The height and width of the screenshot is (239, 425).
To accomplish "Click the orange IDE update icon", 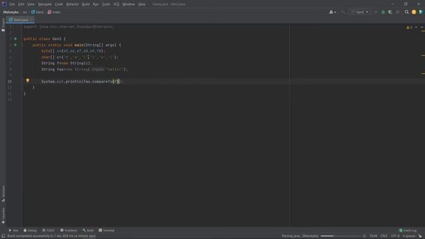I will click(414, 12).
